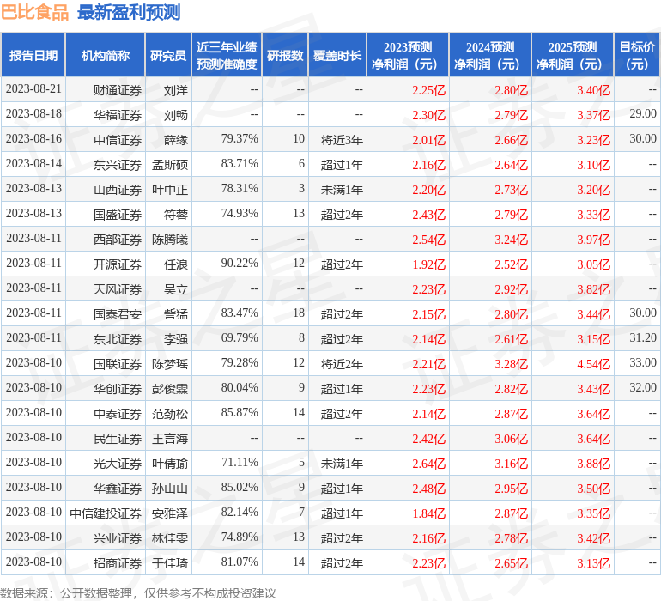This screenshot has width=661, height=601.
Task: Select the 2025预测净利润 column header
Action: (x=573, y=55)
